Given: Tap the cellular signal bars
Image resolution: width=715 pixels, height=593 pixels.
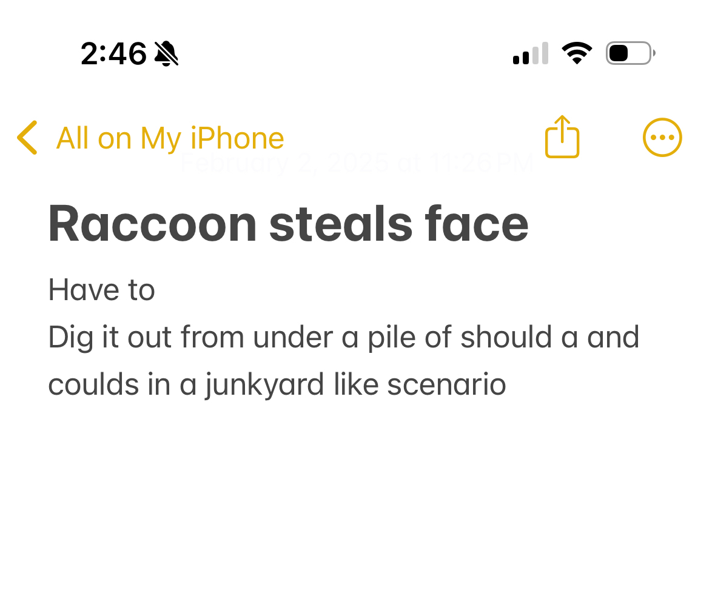Looking at the screenshot, I should [530, 53].
